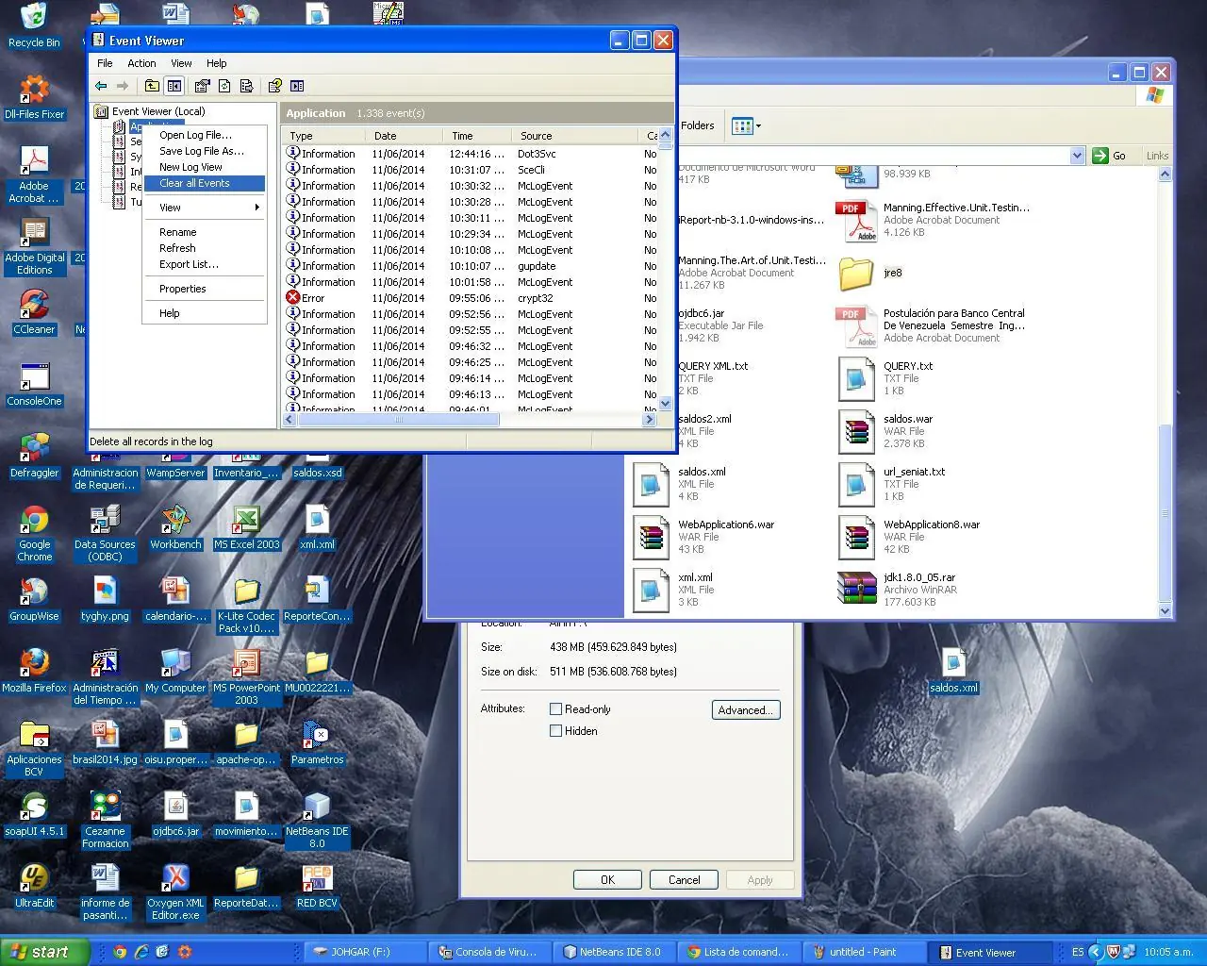The height and width of the screenshot is (966, 1207).
Task: Click the Windows Start button
Action: tap(45, 952)
